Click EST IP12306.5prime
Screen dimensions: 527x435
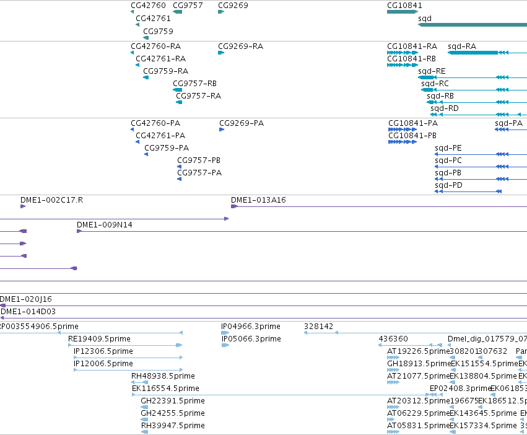pos(103,351)
